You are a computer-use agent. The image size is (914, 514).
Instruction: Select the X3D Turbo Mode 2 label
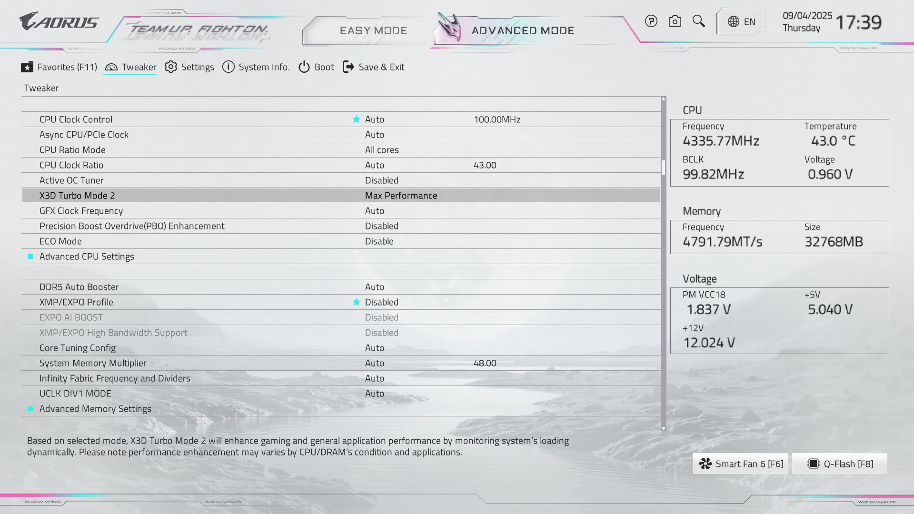point(77,196)
